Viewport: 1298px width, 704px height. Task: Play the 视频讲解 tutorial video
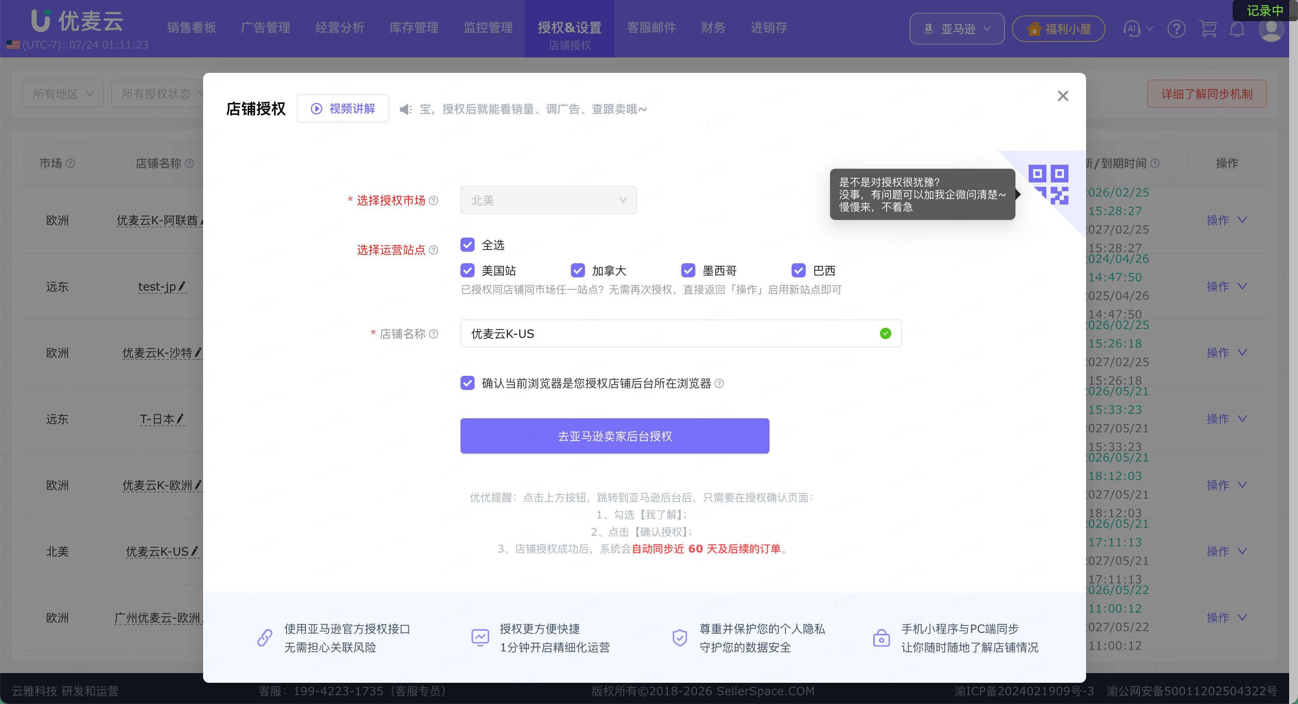pyautogui.click(x=343, y=108)
